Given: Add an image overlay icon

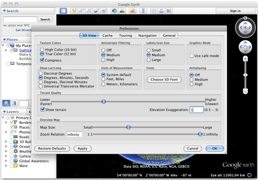Looking at the screenshot, I should (96, 11).
